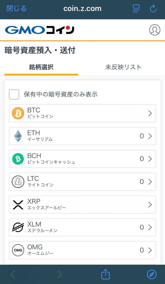The width and height of the screenshot is (165, 284).
Task: Open the user account profile icon
Action: point(155,30)
